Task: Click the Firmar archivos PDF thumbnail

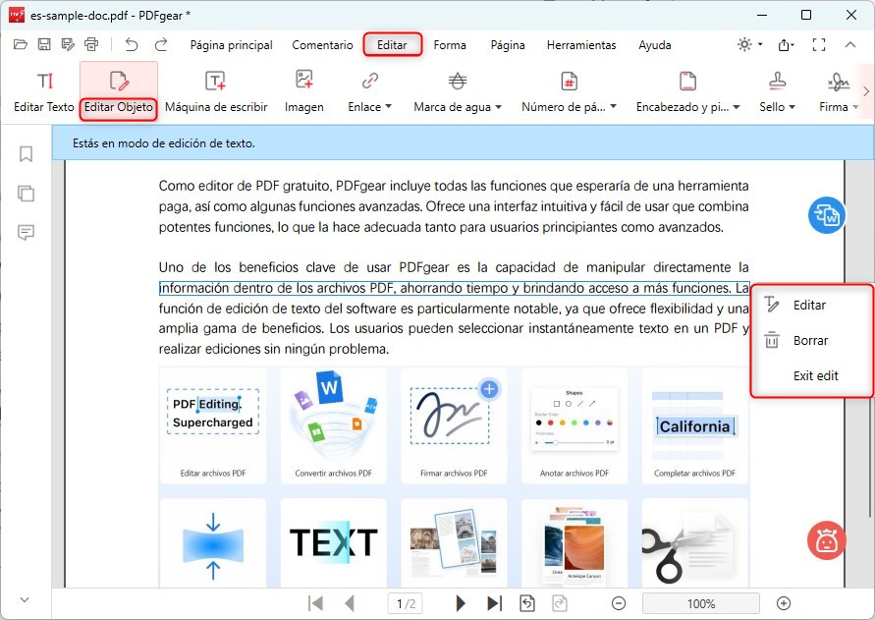Action: tap(454, 425)
